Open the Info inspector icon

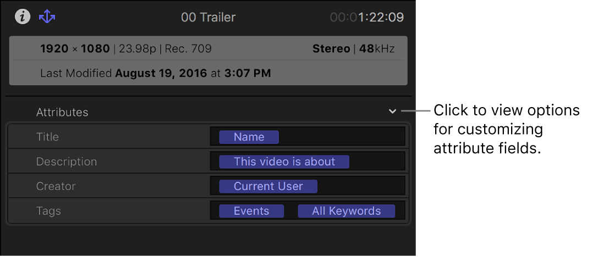pos(22,17)
